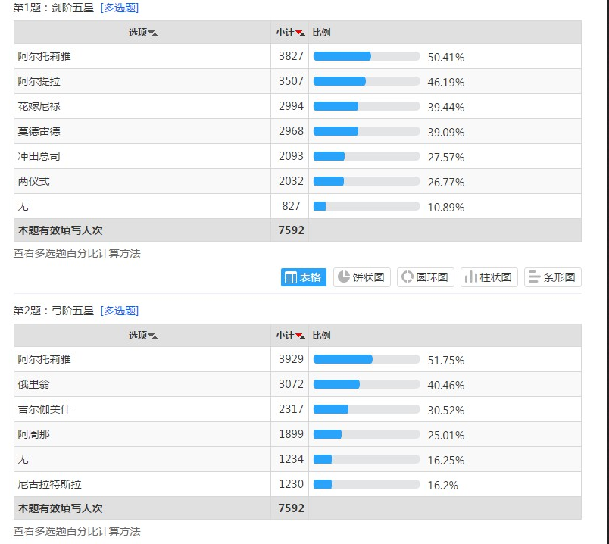This screenshot has width=609, height=544.
Task: Click the 51.75% bar in question 2
Action: [x=367, y=359]
